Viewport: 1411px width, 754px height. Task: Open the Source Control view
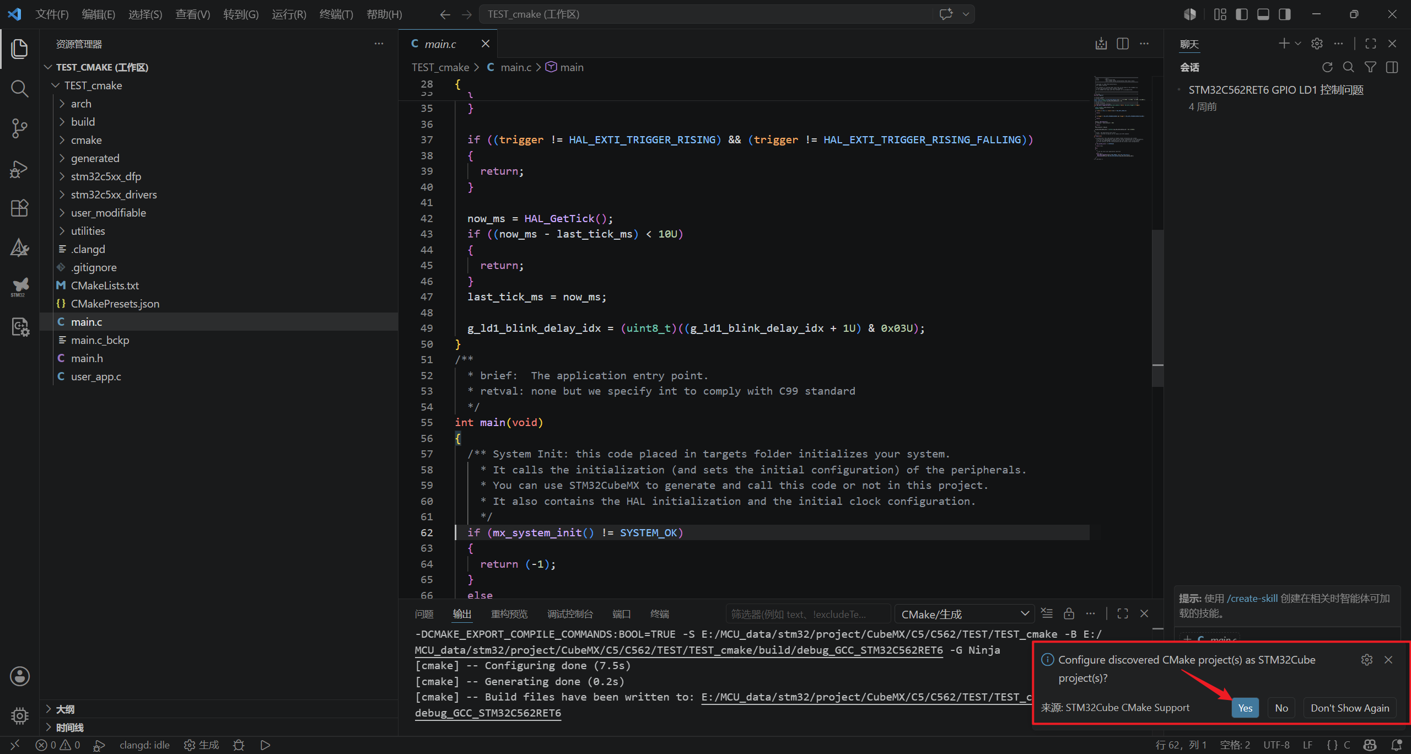tap(20, 128)
